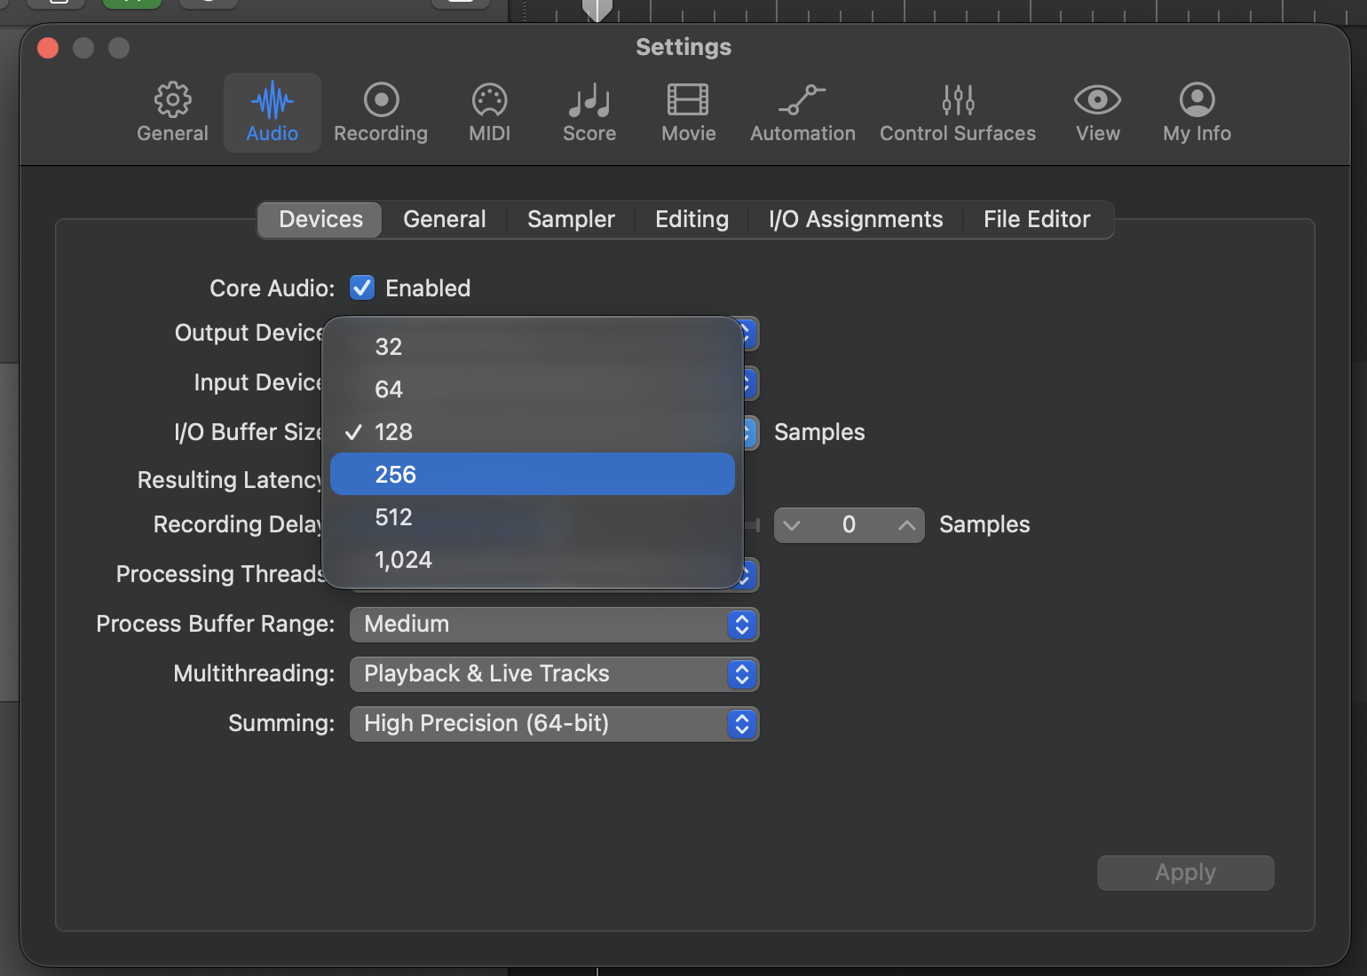Decrease the Recording Delay value with down arrow

click(x=792, y=525)
